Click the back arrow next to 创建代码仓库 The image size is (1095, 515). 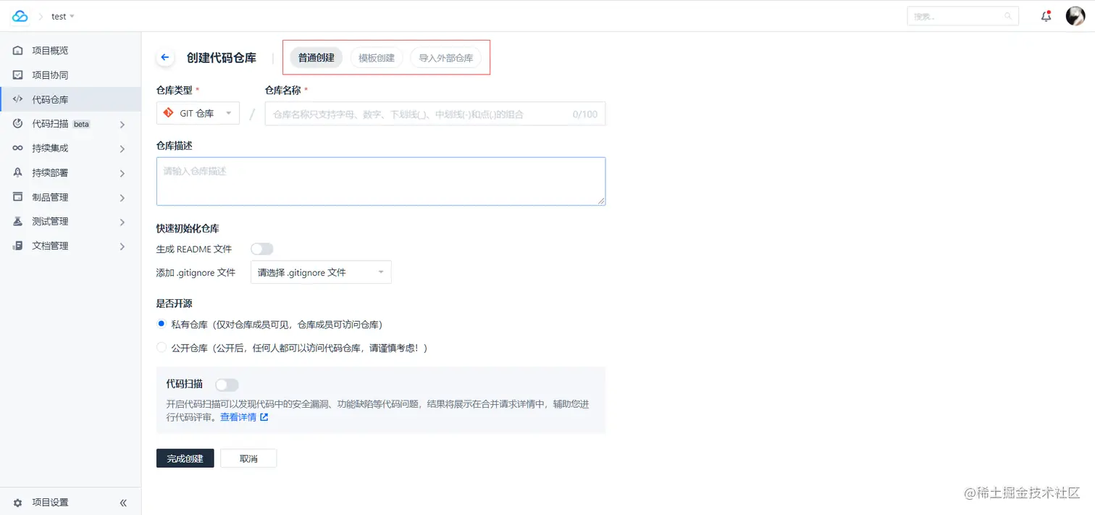(x=165, y=56)
